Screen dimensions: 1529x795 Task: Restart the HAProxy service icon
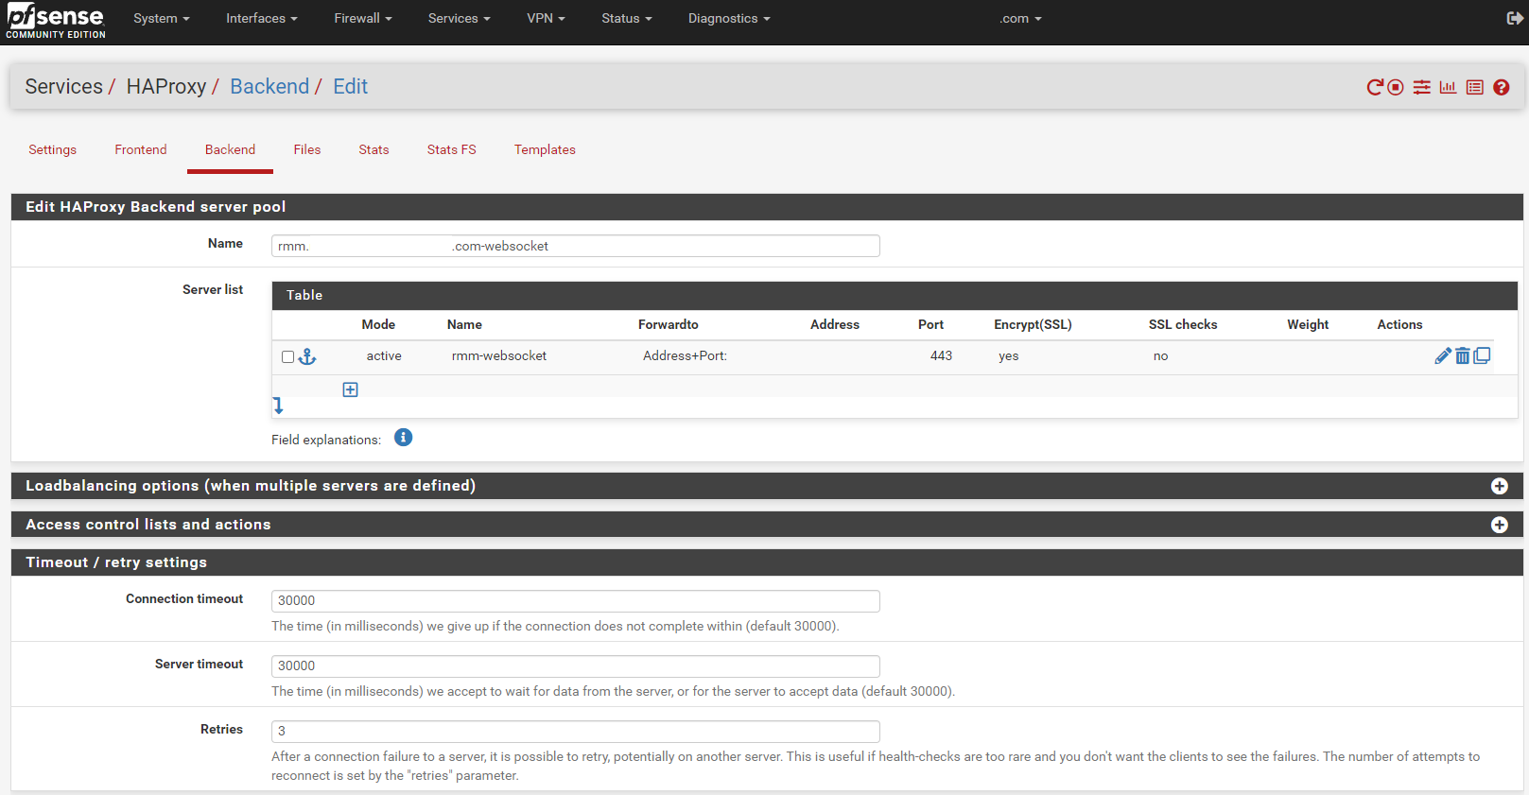tap(1375, 87)
